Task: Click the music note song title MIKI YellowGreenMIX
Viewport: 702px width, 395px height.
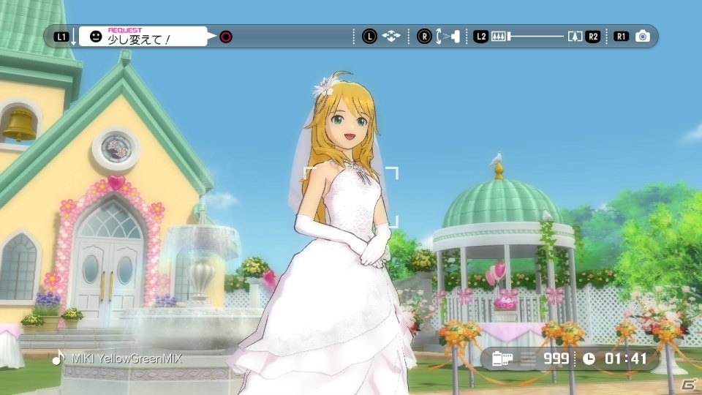Action: click(117, 358)
